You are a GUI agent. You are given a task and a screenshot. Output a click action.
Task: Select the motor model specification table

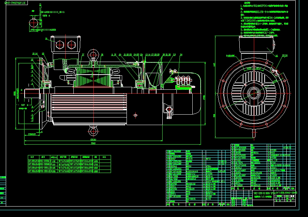tap(69, 164)
